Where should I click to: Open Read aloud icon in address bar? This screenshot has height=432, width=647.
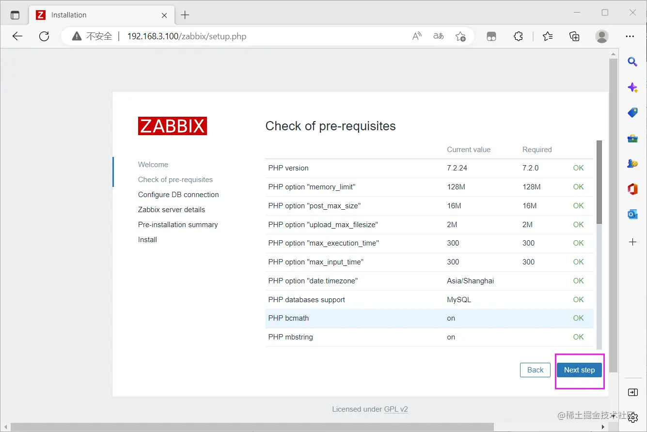tap(417, 36)
